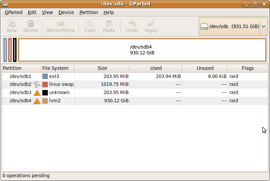Minimize the GParted window
The image size is (270, 181).
click(x=246, y=4)
